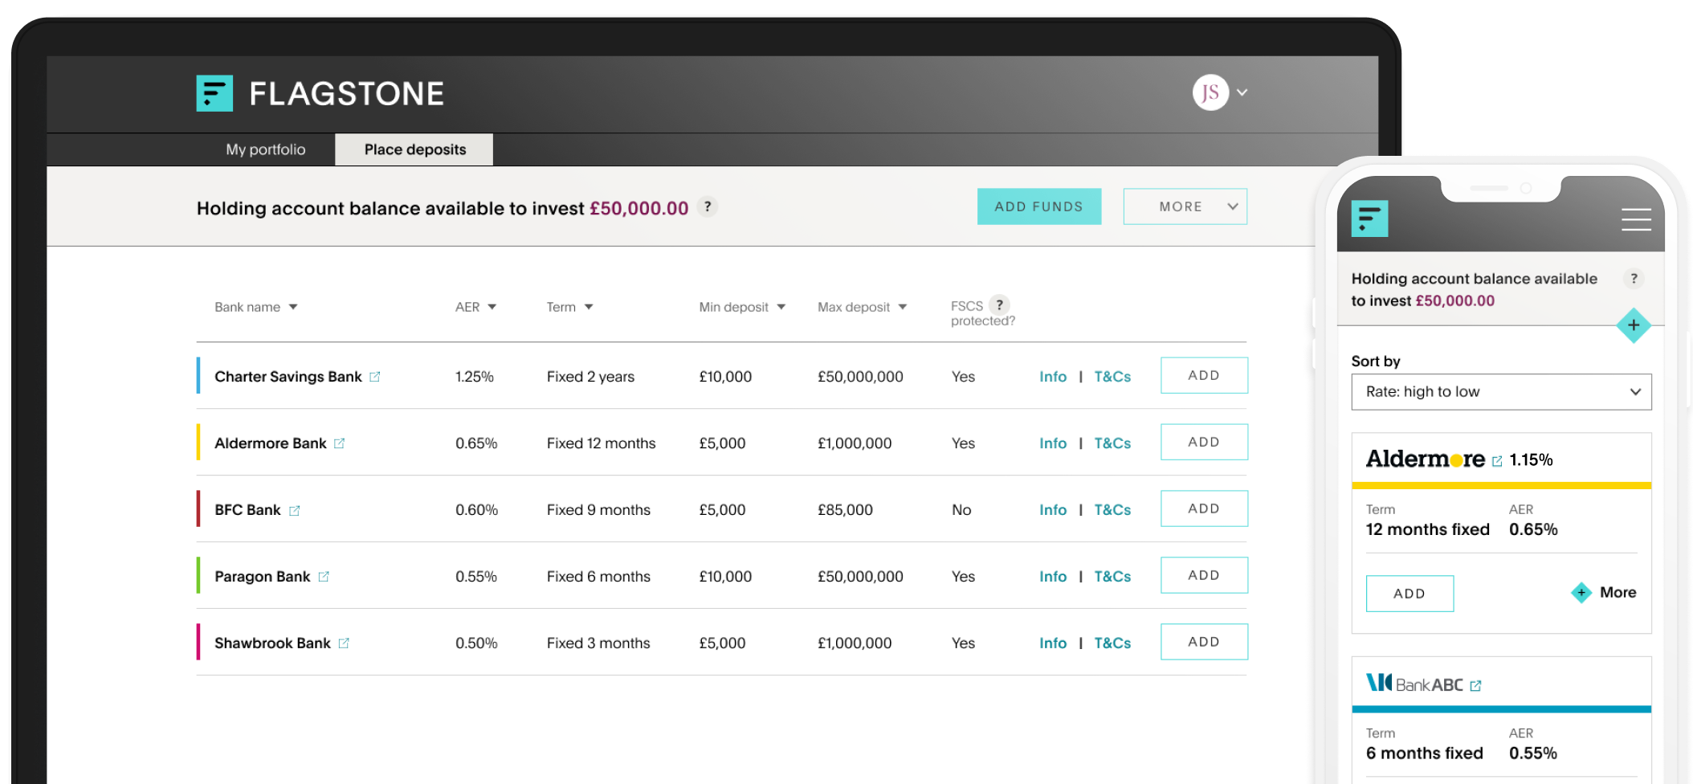1693x784 pixels.
Task: Click Shawbrook Bank name
Action: pyautogui.click(x=272, y=643)
